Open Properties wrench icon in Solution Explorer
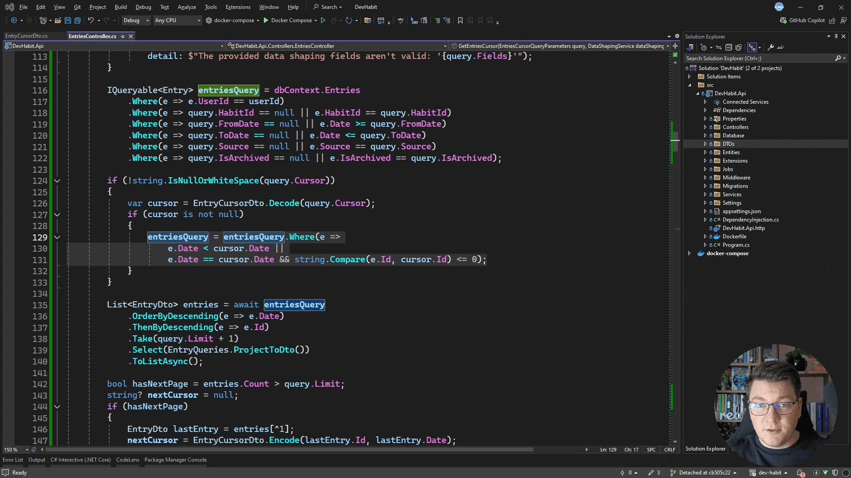This screenshot has height=478, width=851. [771, 47]
